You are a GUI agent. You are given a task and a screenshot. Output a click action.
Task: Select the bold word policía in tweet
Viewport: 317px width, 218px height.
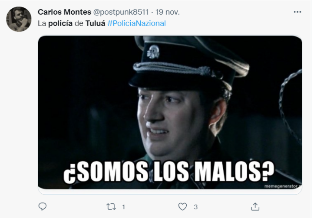coord(60,23)
